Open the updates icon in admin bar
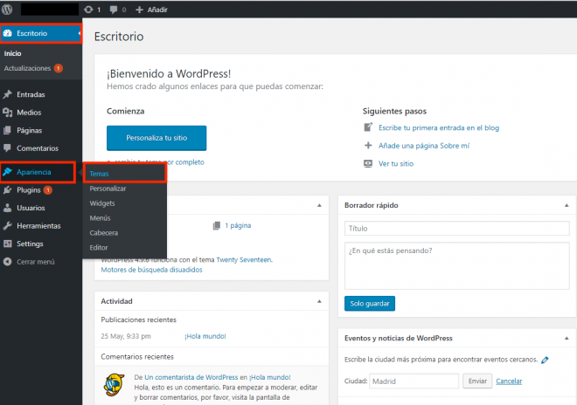The height and width of the screenshot is (405, 577). click(88, 10)
